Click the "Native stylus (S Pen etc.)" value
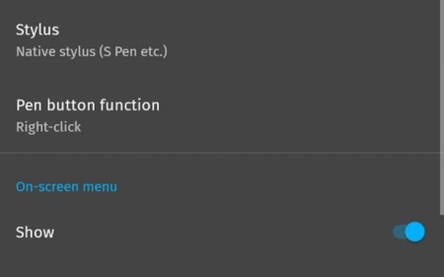This screenshot has height=277, width=444. tap(91, 52)
